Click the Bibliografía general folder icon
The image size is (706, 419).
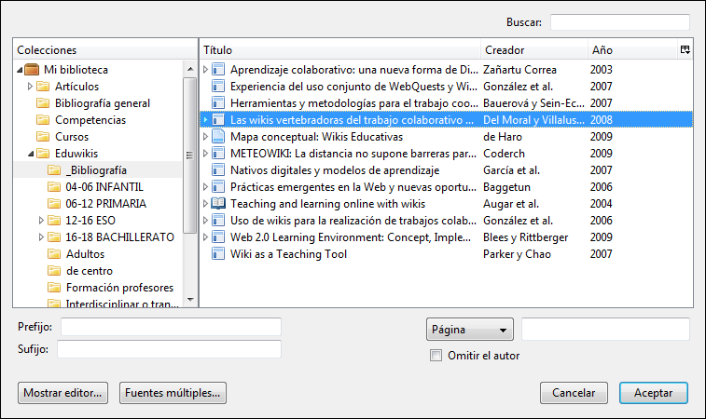coord(43,103)
